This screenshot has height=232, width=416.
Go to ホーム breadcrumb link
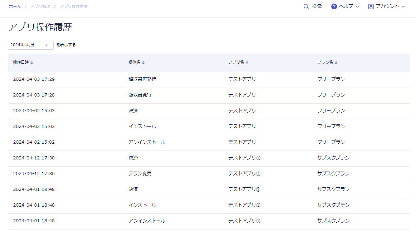15,6
